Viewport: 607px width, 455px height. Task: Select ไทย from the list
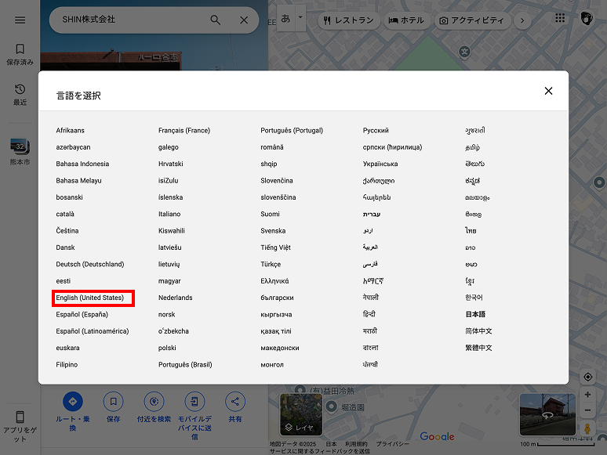(x=471, y=231)
